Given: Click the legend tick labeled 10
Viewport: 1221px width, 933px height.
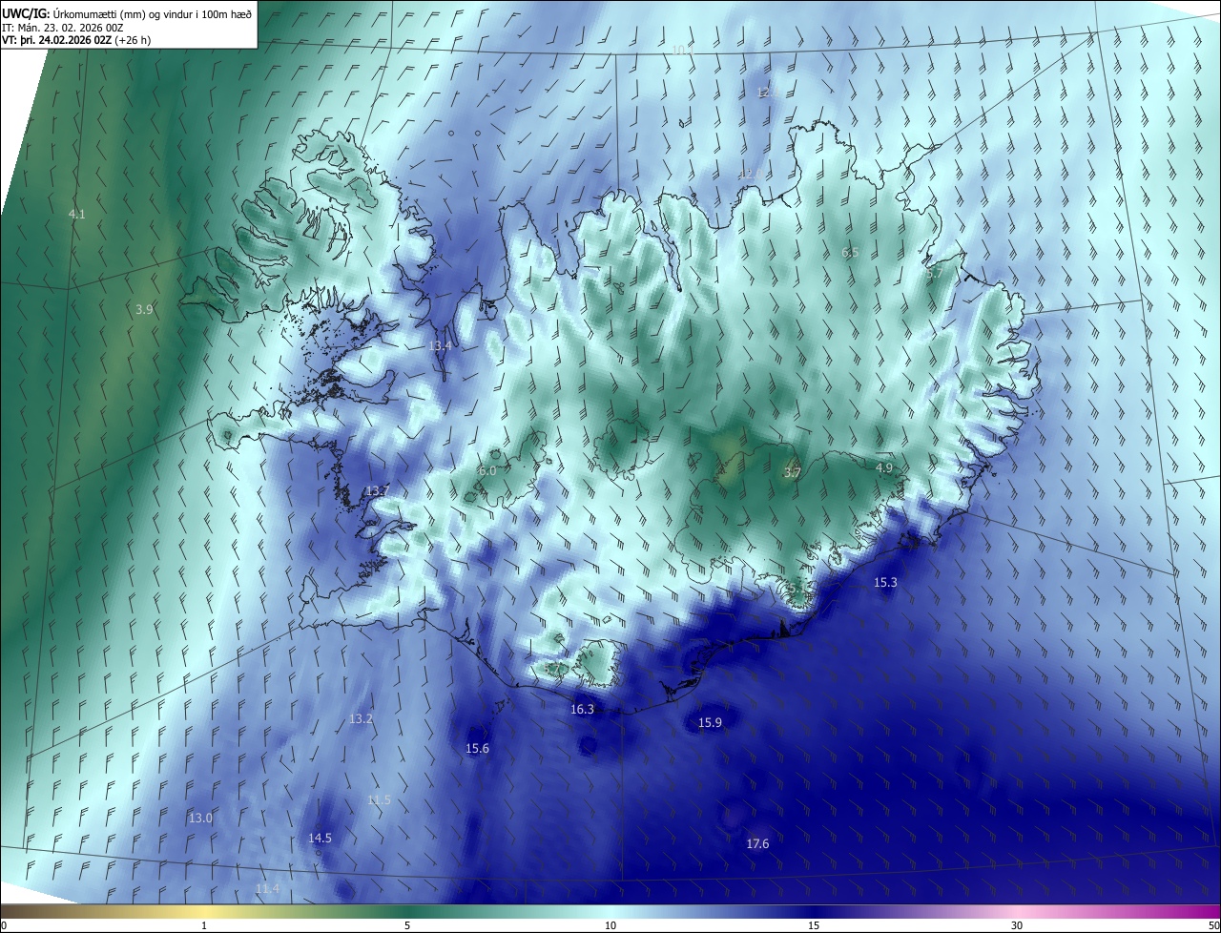Looking at the screenshot, I should pyautogui.click(x=610, y=925).
